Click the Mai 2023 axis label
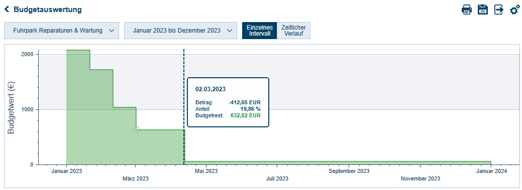 pyautogui.click(x=206, y=171)
